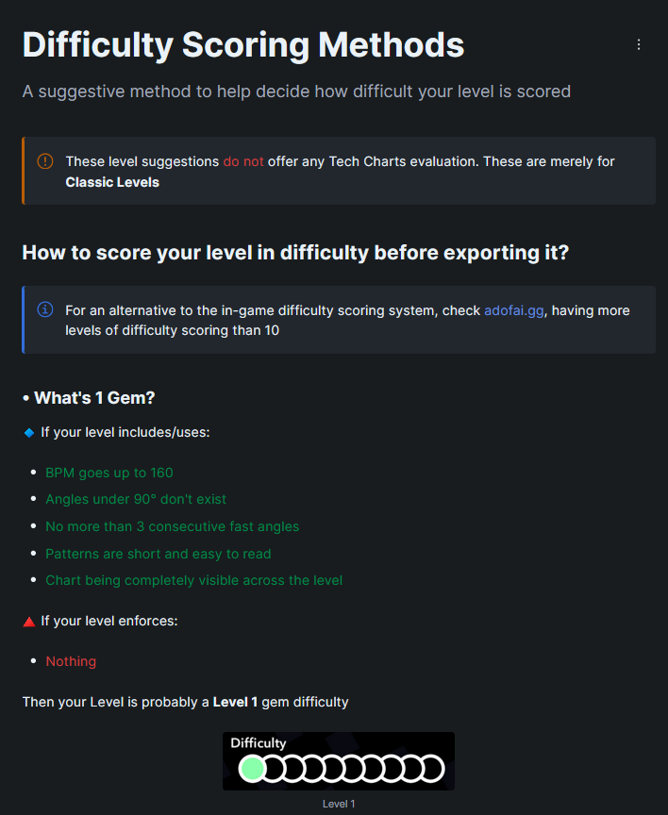Click "No more than 3 consecutive fast angles"
Screen dimensions: 668x815
(172, 526)
